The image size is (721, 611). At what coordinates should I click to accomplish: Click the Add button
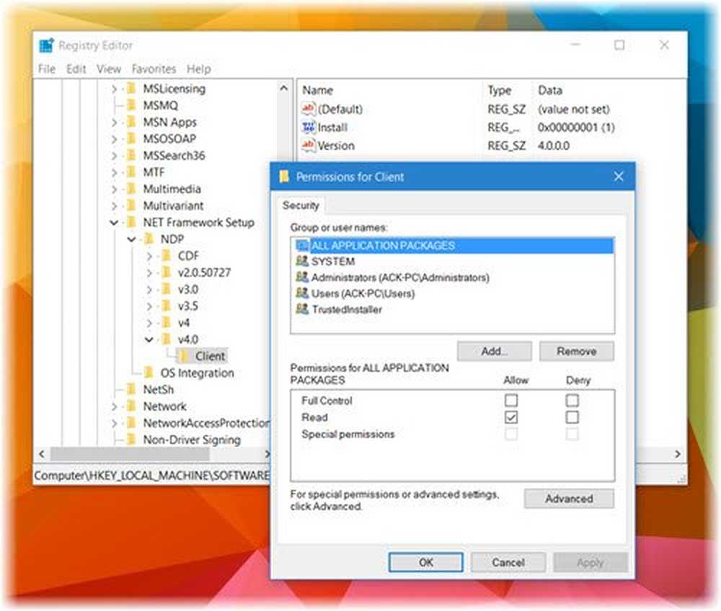[x=495, y=352]
